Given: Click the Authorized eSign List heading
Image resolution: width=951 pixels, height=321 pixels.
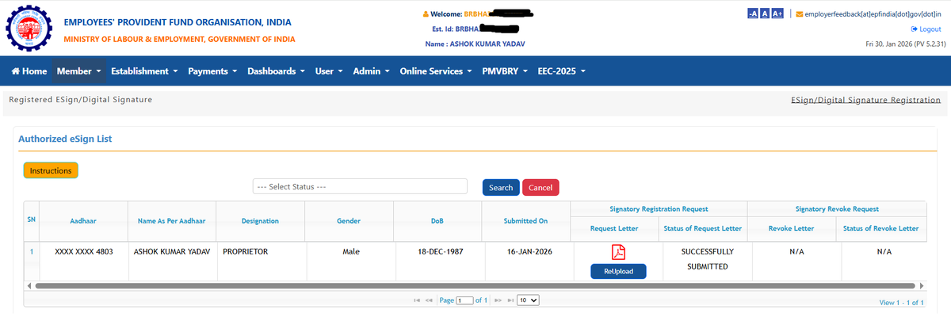Looking at the screenshot, I should point(65,139).
